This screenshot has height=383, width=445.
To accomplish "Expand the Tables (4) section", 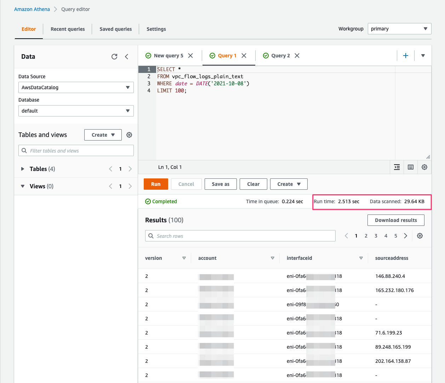I will (23, 169).
